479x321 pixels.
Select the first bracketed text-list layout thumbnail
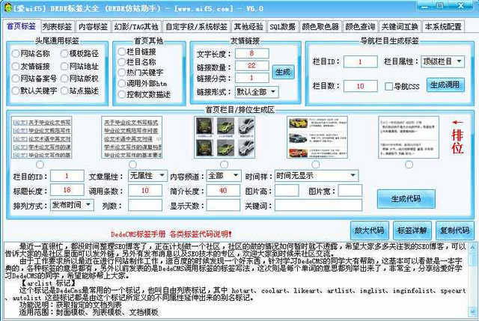pos(42,138)
